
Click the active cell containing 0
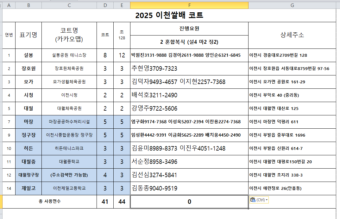(x=189, y=202)
